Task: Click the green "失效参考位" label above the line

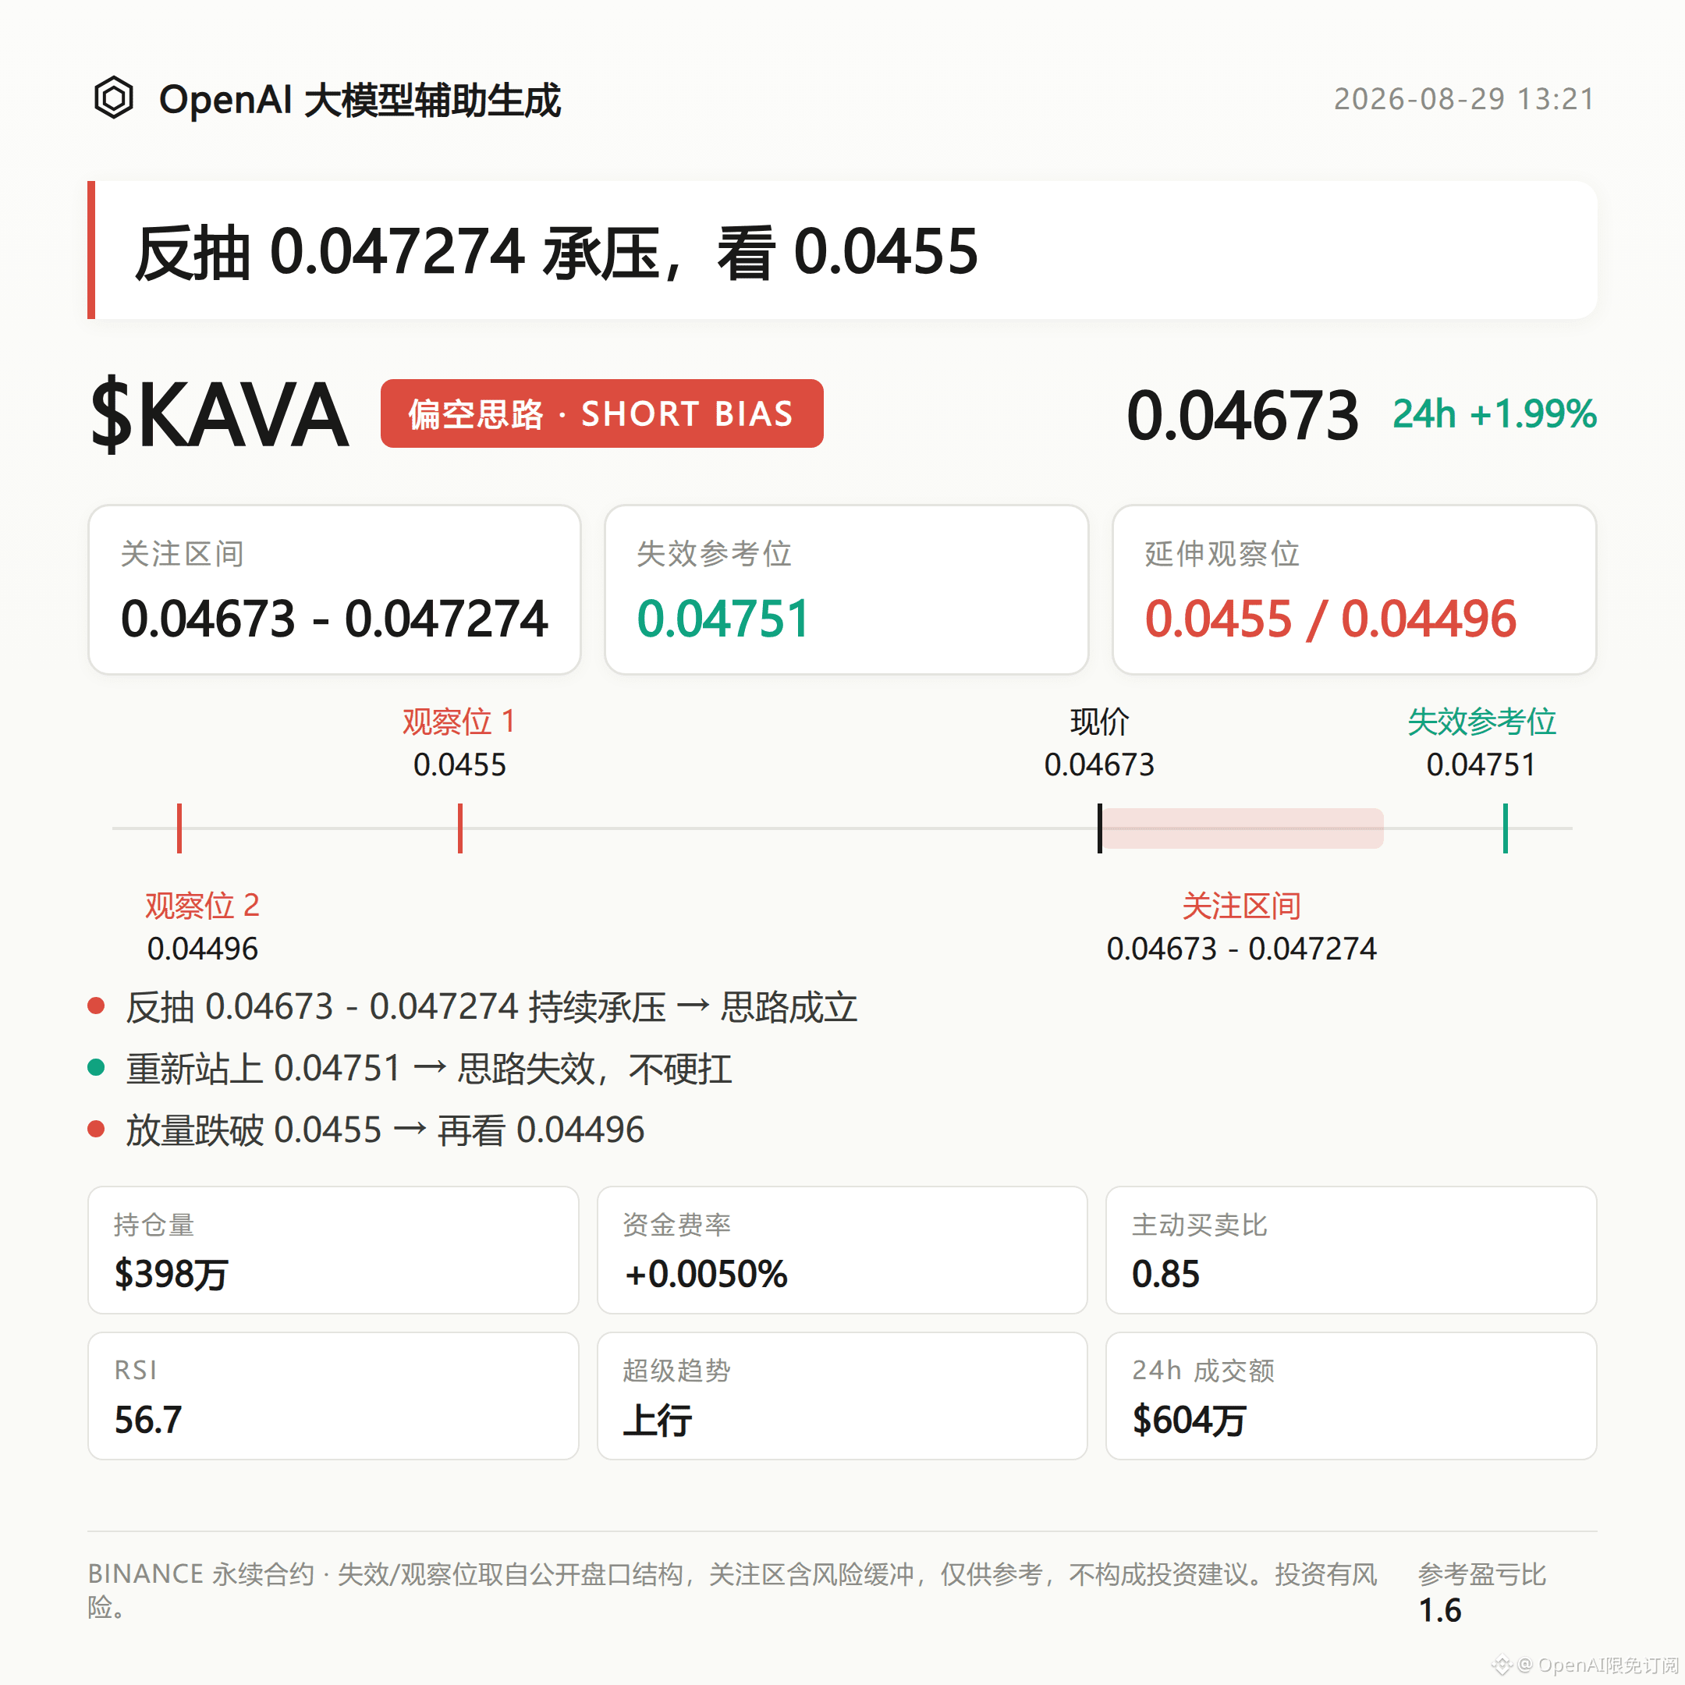Action: (1482, 722)
